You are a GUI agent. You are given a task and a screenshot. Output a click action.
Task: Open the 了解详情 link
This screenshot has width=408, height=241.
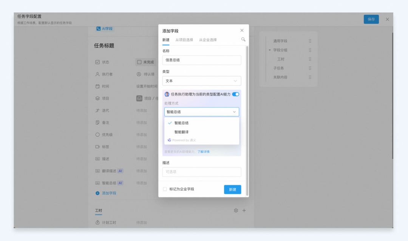(204, 152)
